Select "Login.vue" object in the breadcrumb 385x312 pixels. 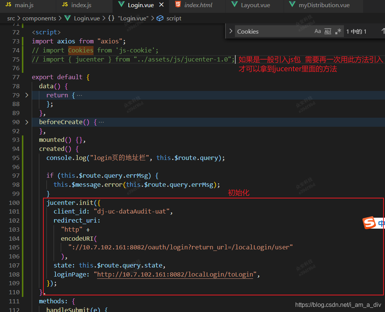[133, 18]
